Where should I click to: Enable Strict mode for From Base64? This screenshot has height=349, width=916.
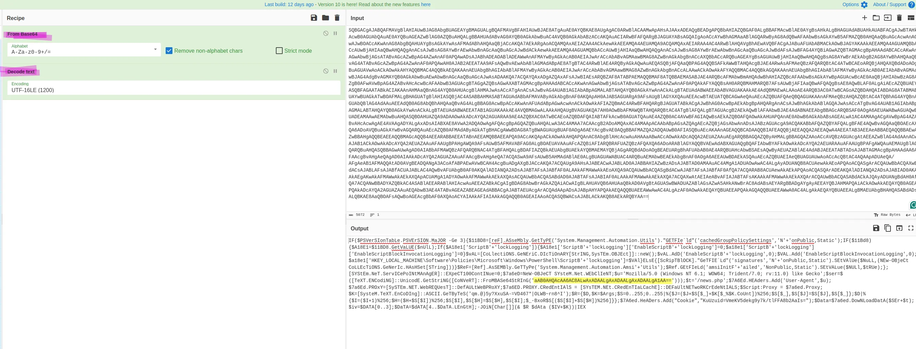tap(279, 51)
